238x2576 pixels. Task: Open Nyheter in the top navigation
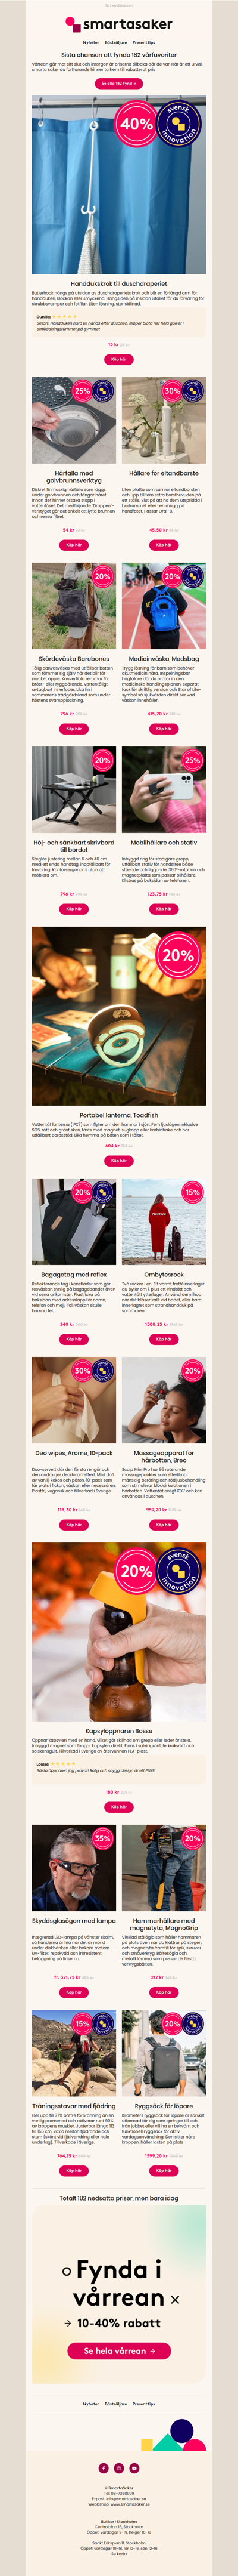coord(90,43)
